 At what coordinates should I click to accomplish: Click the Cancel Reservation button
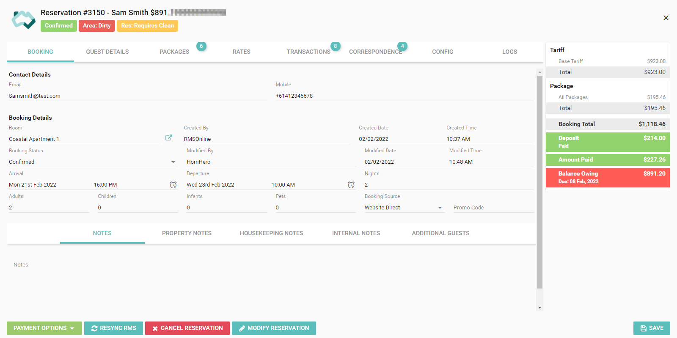187,328
